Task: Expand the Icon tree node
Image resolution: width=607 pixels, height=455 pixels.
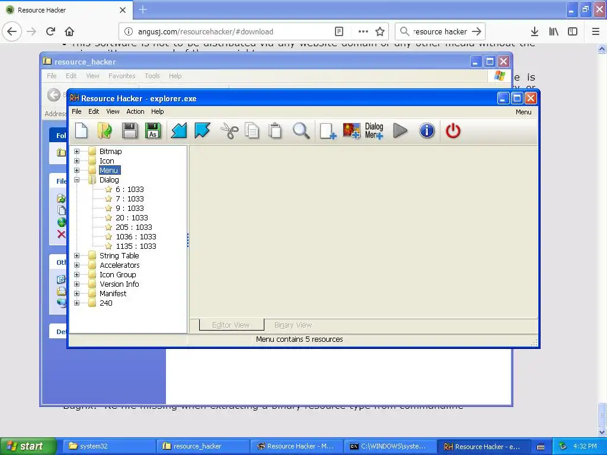Action: [76, 161]
